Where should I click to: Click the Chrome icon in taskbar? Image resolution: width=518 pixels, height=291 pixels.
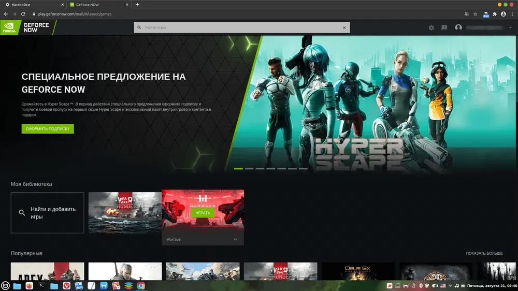tap(141, 286)
